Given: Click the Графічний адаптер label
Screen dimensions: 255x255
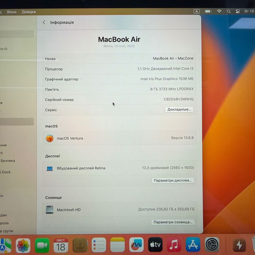Looking at the screenshot, I should click(x=62, y=79).
